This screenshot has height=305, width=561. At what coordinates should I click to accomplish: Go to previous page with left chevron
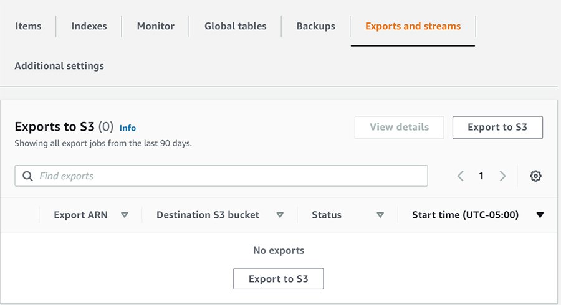click(461, 176)
